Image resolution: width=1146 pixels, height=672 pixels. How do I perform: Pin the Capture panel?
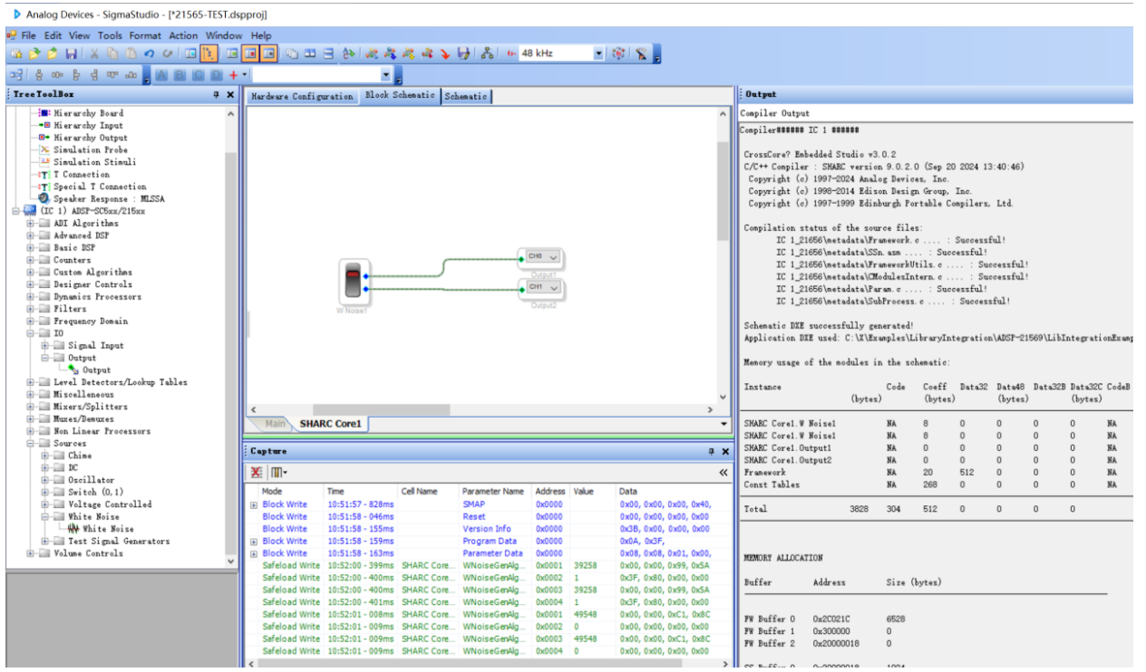(x=710, y=451)
